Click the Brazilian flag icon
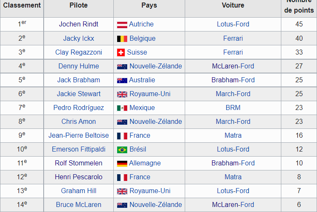The image size is (317, 212). click(x=122, y=150)
